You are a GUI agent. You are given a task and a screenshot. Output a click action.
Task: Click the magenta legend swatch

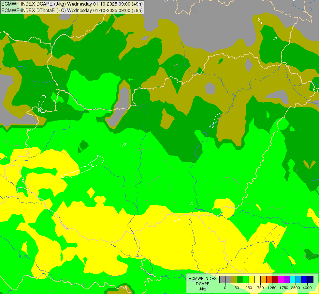[281, 279]
